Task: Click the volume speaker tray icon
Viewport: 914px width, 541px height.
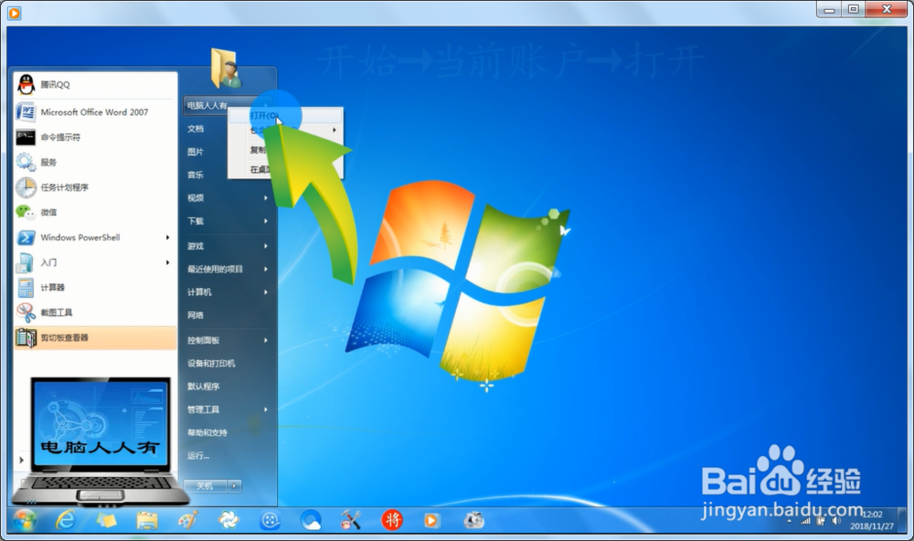Action: (x=836, y=521)
